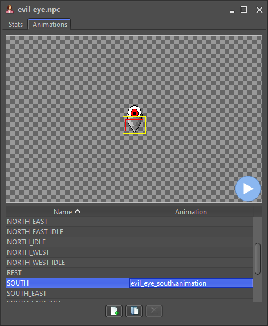Image resolution: width=268 pixels, height=326 pixels.
Task: Edit the evil_eye_south.animation field
Action: pos(191,283)
